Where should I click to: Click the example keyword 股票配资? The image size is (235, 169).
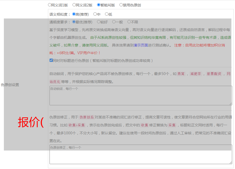(x=214, y=74)
